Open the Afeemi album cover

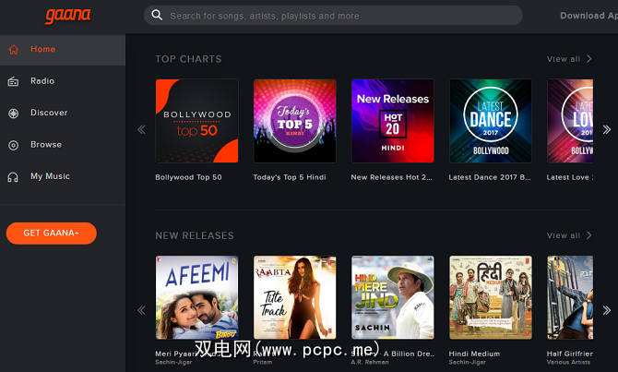(196, 297)
